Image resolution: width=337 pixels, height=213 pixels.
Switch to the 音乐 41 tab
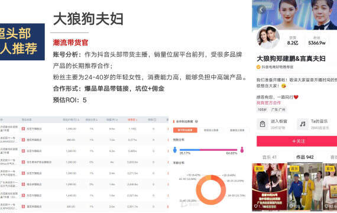(x=269, y=157)
